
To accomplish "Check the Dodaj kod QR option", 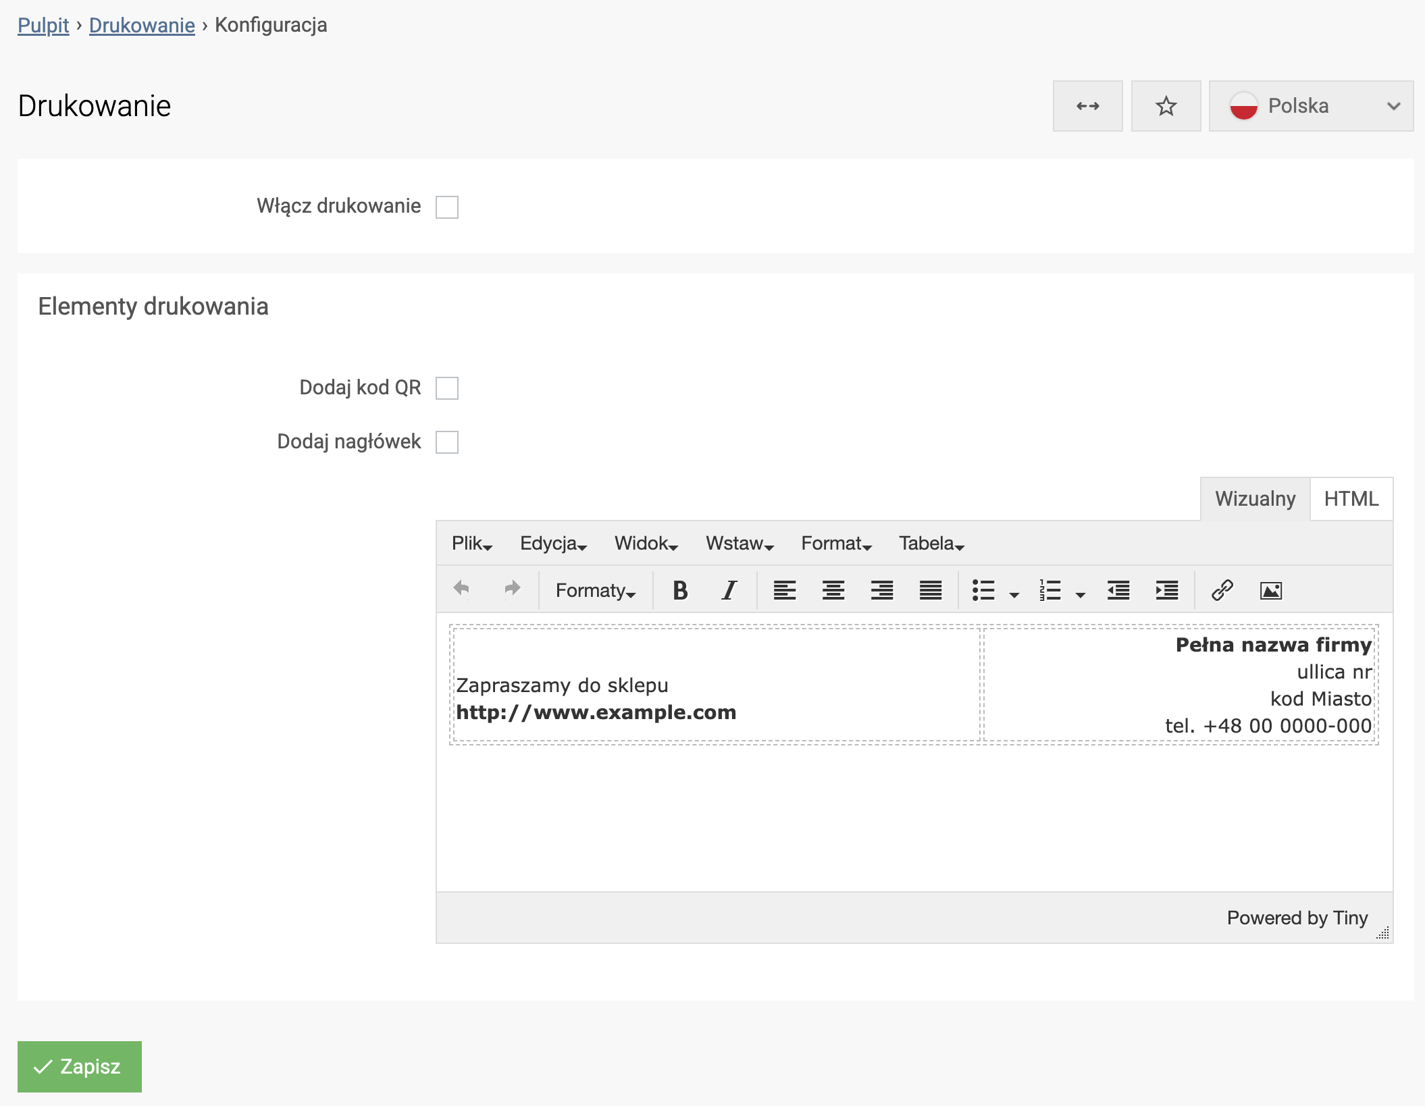I will click(x=446, y=388).
